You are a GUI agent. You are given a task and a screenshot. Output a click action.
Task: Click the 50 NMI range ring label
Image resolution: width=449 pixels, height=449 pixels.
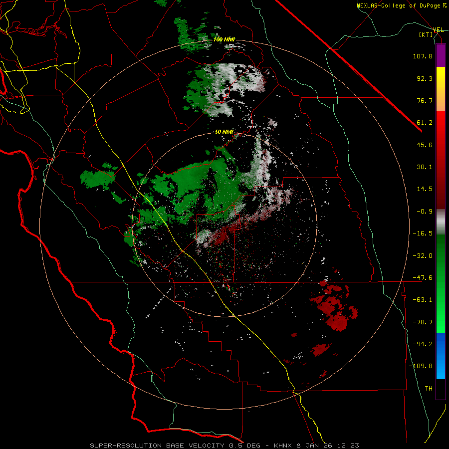224,132
